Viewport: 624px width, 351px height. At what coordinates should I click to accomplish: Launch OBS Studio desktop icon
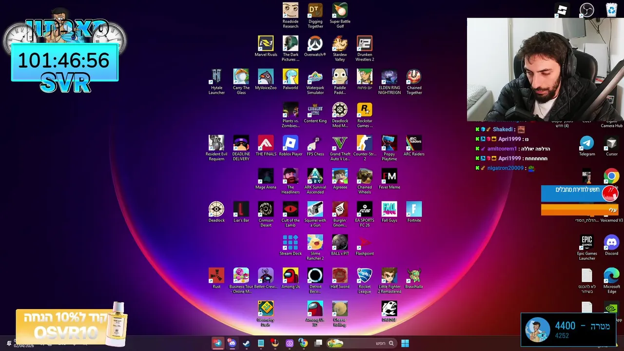coord(586,10)
